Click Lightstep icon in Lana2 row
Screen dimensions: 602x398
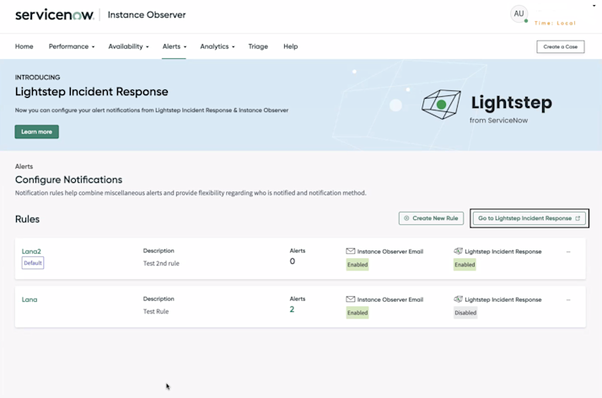pos(458,251)
